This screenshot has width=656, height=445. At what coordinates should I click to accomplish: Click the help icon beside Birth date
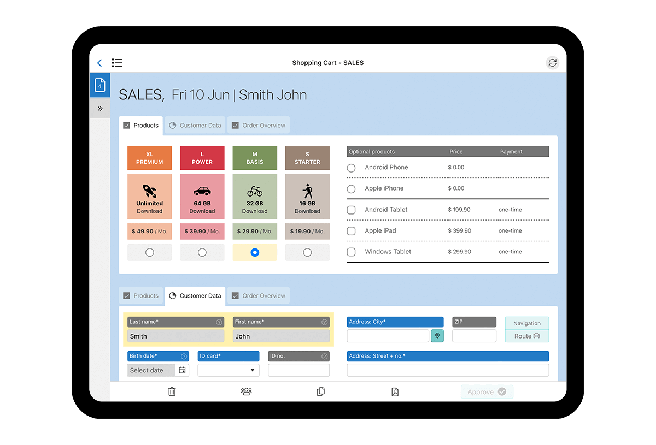coord(184,356)
